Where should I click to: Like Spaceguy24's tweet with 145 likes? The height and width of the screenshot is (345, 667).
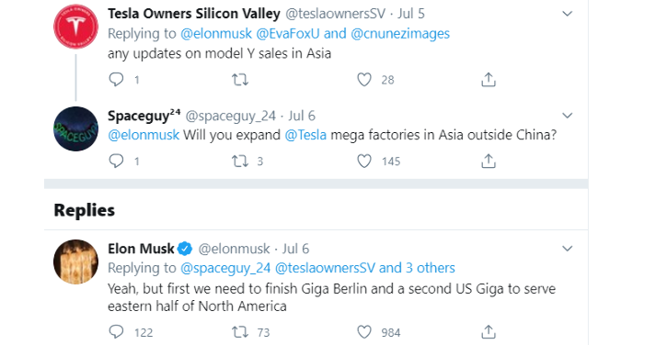pyautogui.click(x=364, y=161)
